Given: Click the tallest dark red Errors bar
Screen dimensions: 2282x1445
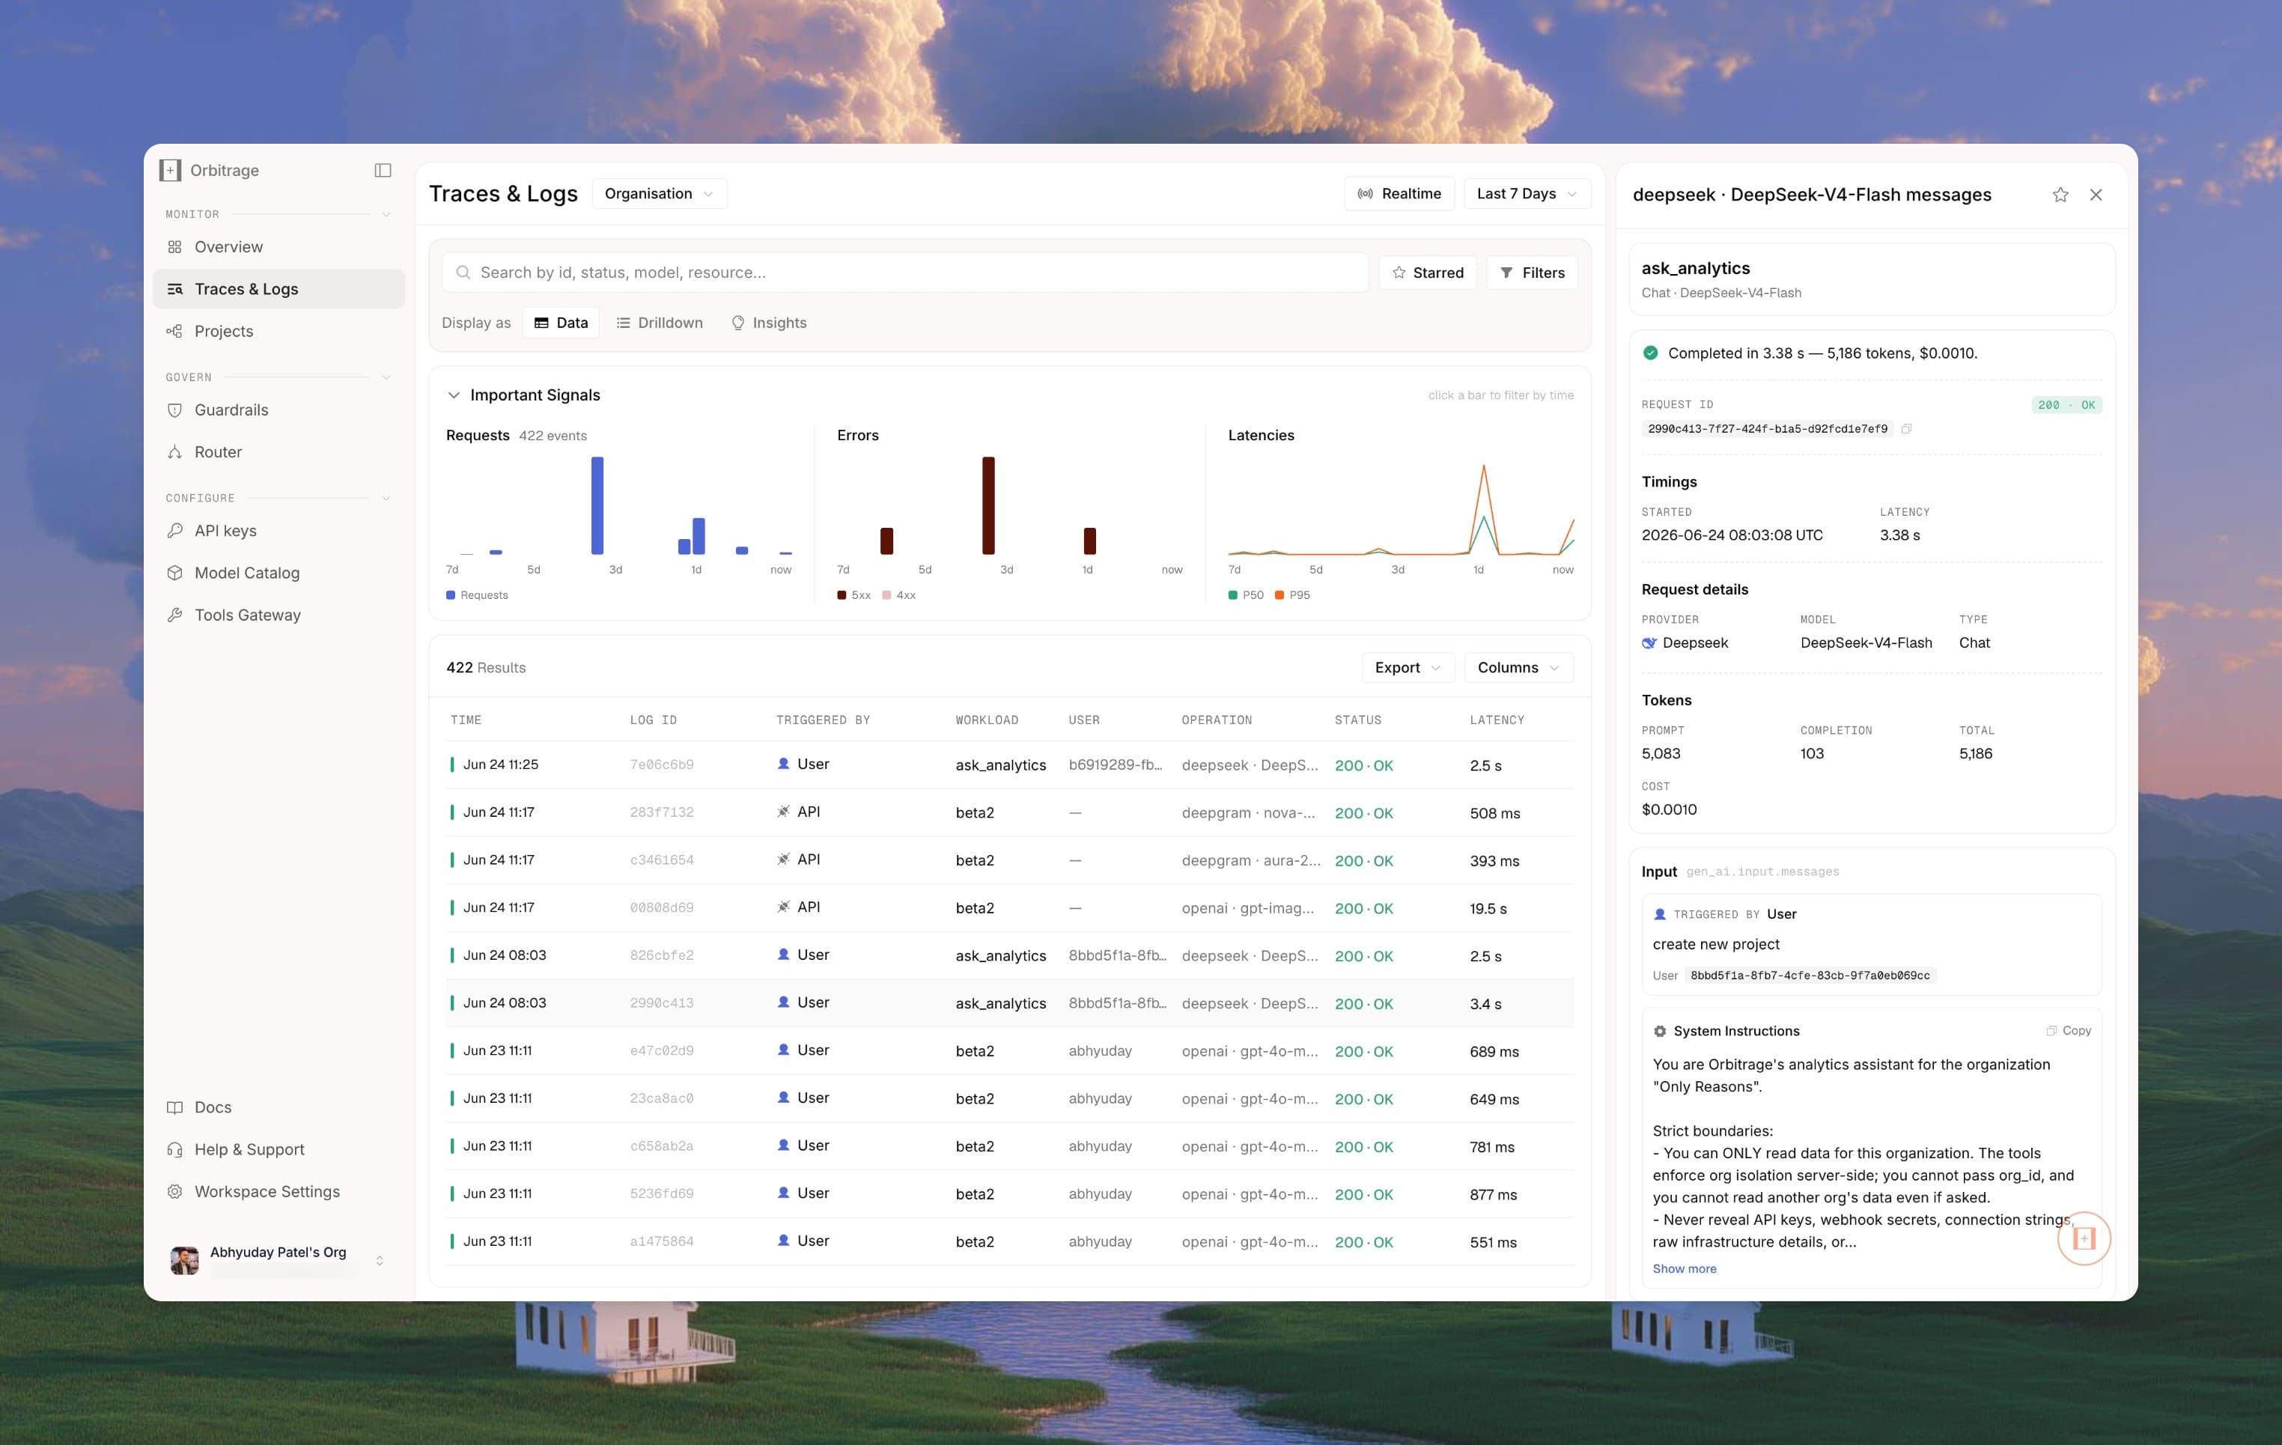Looking at the screenshot, I should pos(988,506).
